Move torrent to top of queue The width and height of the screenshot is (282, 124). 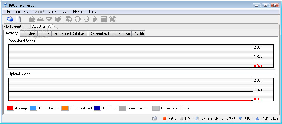32,19
